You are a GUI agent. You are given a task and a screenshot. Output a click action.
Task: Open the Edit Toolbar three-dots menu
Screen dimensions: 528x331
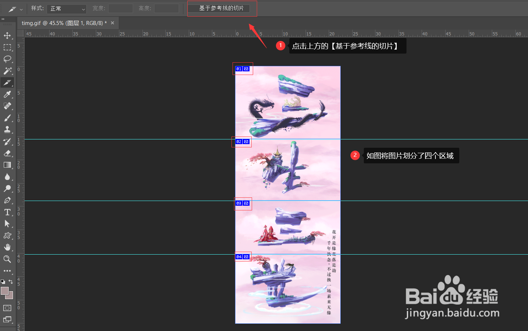coord(7,271)
